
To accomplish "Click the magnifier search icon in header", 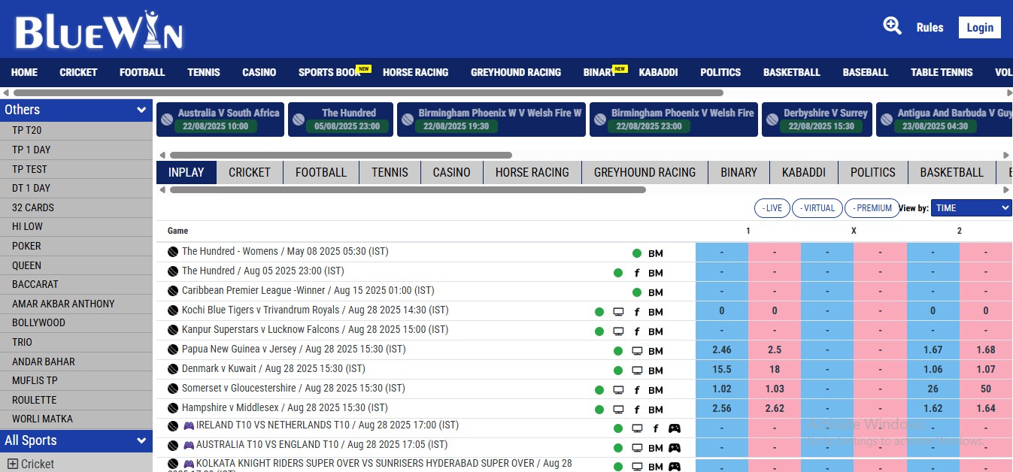I will click(892, 26).
